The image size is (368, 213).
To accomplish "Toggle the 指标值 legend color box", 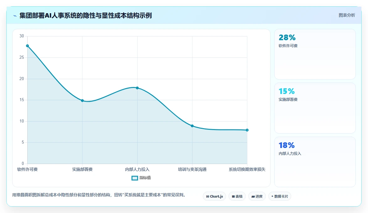I will click(x=135, y=178).
